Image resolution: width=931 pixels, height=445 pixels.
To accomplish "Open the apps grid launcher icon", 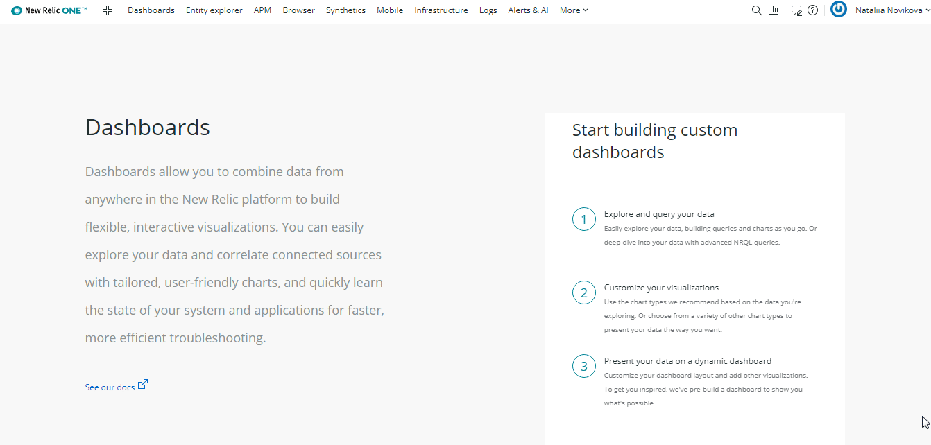I will 107,10.
